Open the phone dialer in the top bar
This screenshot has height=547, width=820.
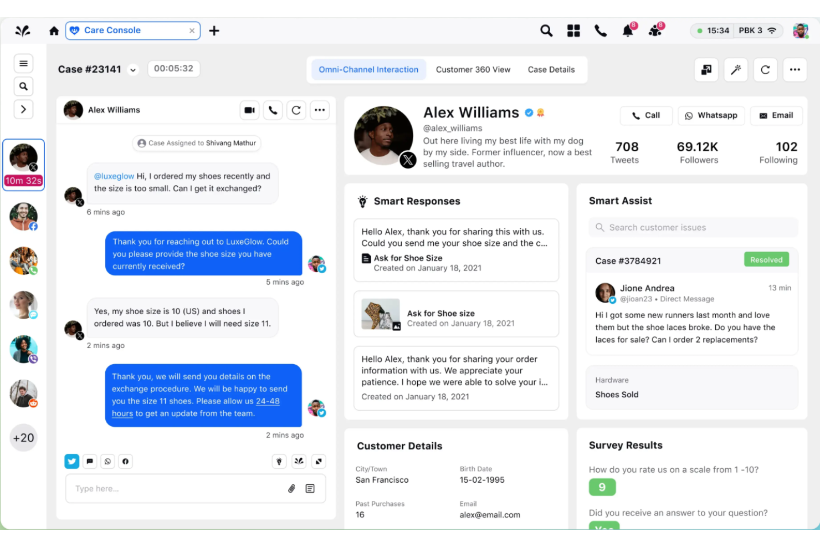coord(601,30)
